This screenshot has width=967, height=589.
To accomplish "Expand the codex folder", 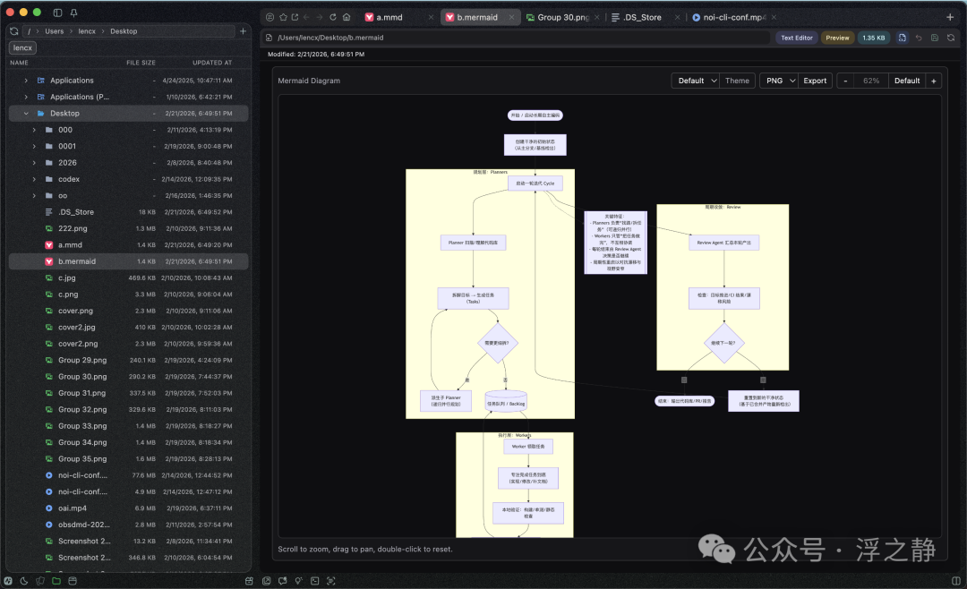I will (34, 180).
